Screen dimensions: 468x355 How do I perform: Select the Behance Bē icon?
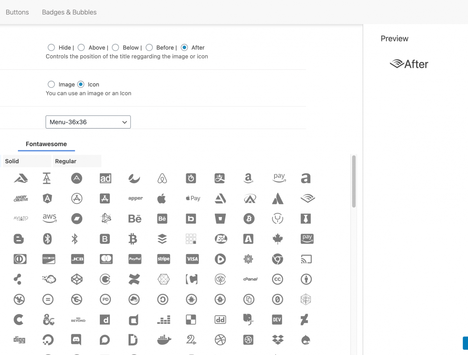coord(135,219)
